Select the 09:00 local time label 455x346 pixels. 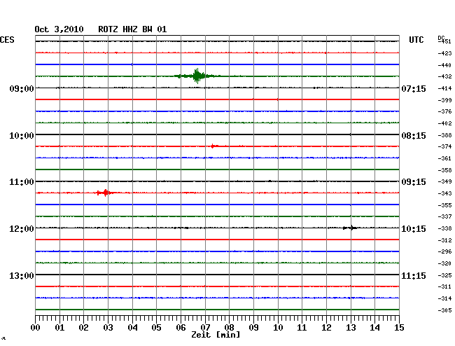(22, 88)
